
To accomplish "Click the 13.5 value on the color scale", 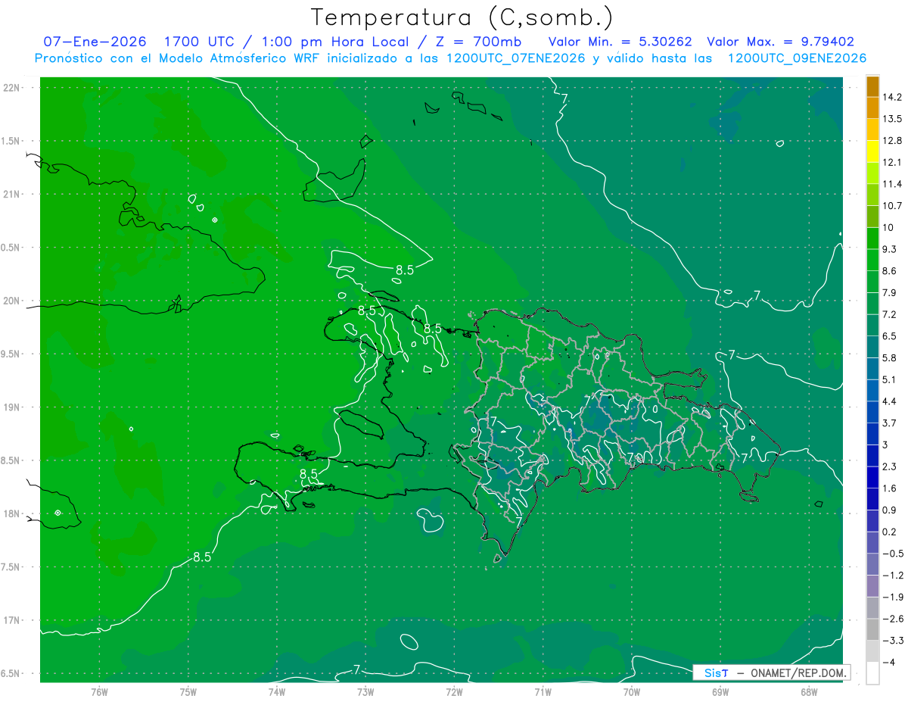I will 892,119.
